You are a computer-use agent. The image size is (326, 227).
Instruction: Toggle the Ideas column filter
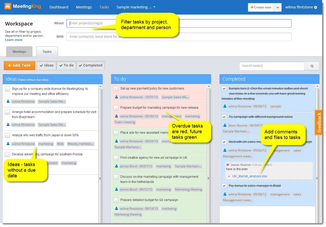click(x=46, y=65)
